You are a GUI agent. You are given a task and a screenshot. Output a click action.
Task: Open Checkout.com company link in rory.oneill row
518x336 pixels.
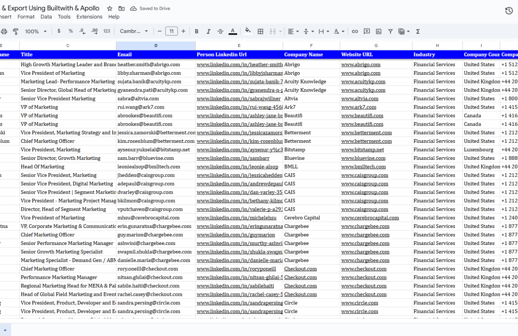point(301,269)
